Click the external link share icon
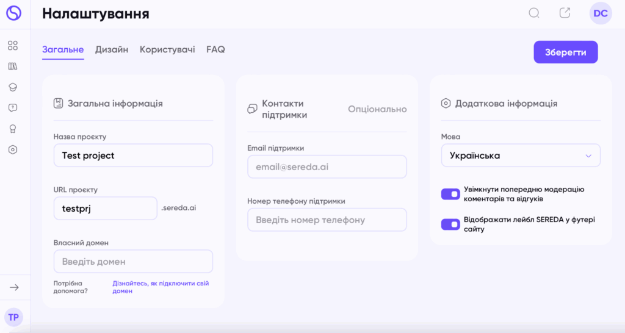Image resolution: width=625 pixels, height=333 pixels. [x=565, y=13]
